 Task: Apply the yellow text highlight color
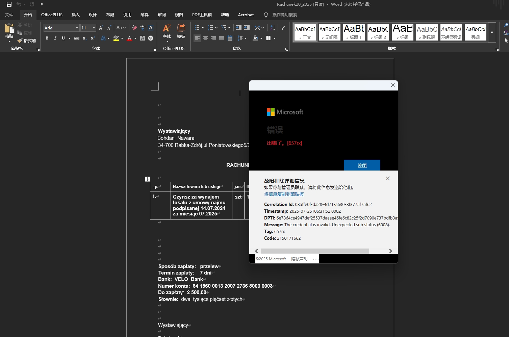(116, 38)
